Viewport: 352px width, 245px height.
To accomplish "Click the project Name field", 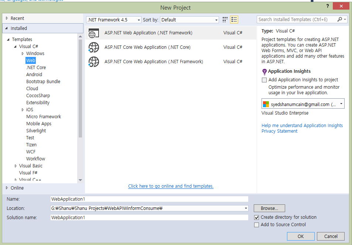I will pyautogui.click(x=149, y=199).
